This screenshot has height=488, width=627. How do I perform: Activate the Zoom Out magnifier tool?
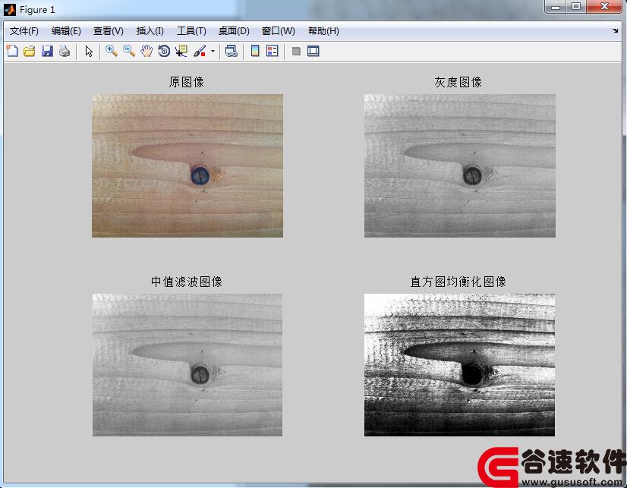pyautogui.click(x=129, y=51)
